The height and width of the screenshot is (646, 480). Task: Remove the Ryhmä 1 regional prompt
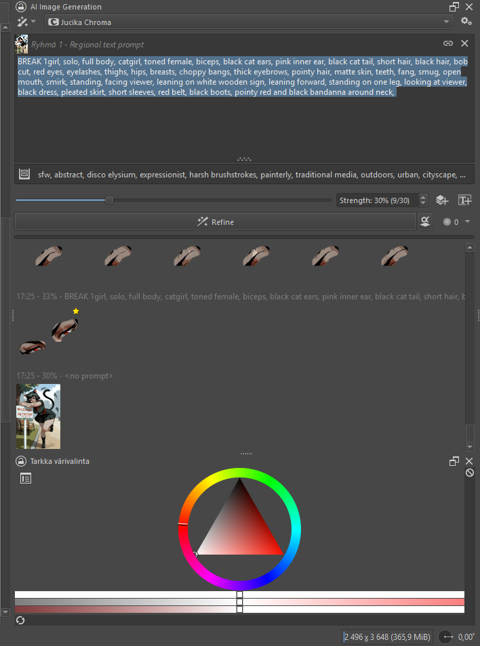pos(465,43)
